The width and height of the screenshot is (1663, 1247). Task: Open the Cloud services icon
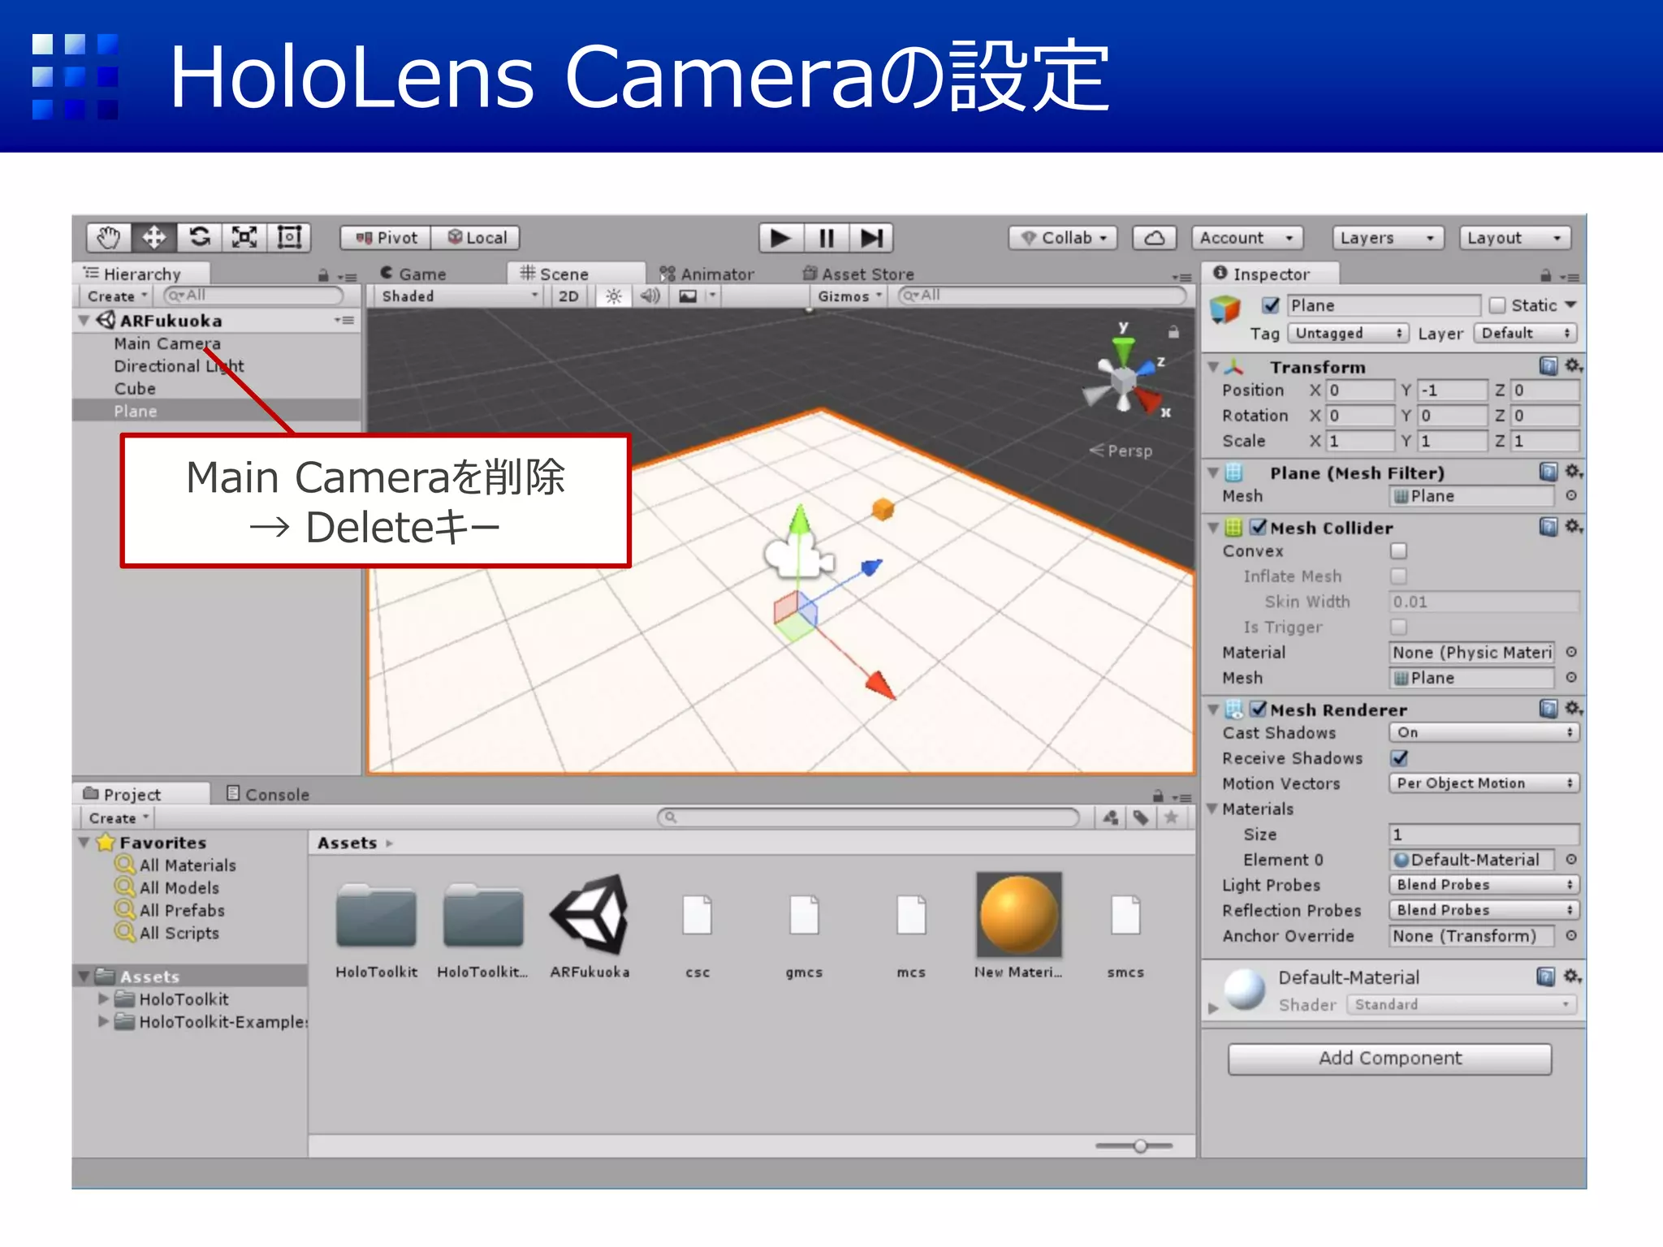(x=1154, y=238)
